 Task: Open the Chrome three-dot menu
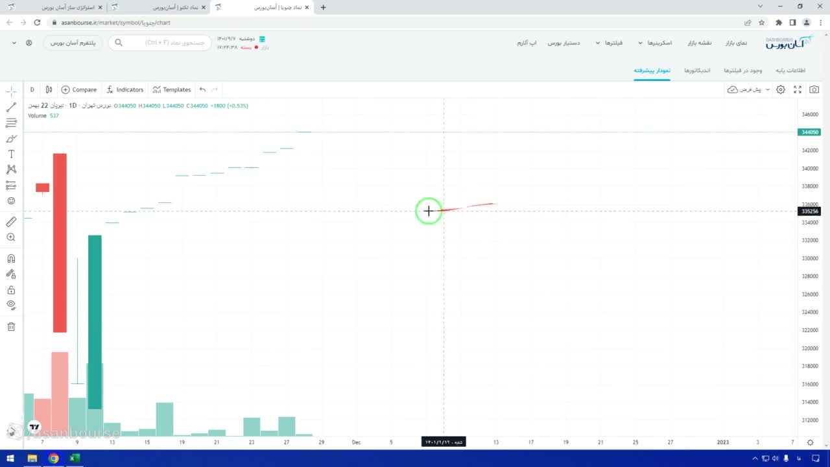(x=820, y=22)
